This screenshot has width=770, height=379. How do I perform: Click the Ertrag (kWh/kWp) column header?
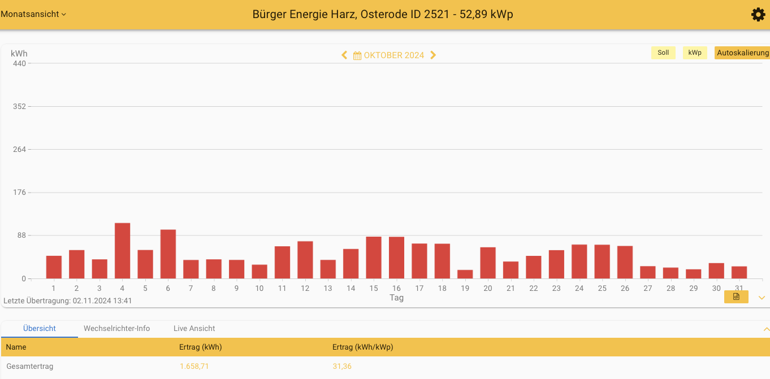(x=362, y=347)
